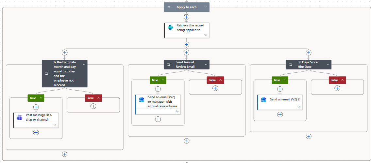
Task: Add action in Send Annual Review False branch
Action: click(215, 88)
